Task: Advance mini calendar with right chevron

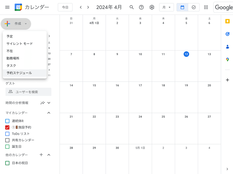Action: click(49, 36)
